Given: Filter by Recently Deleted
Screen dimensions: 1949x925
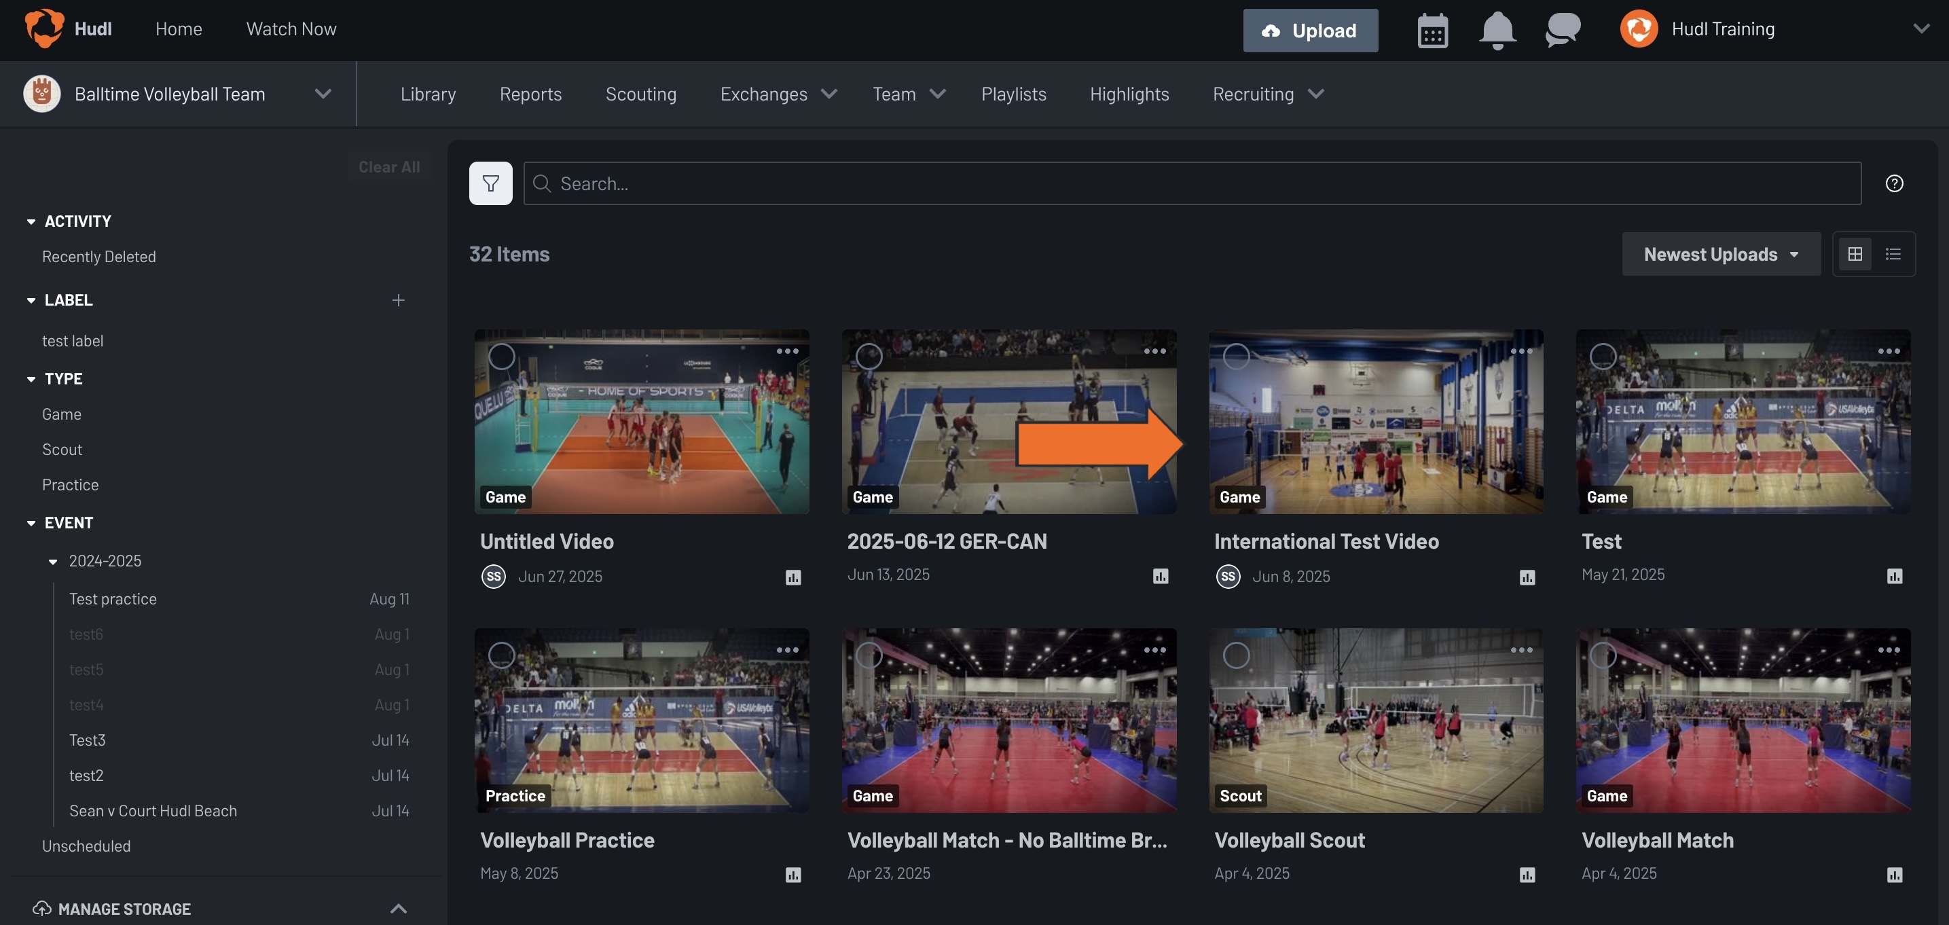Looking at the screenshot, I should tap(99, 257).
